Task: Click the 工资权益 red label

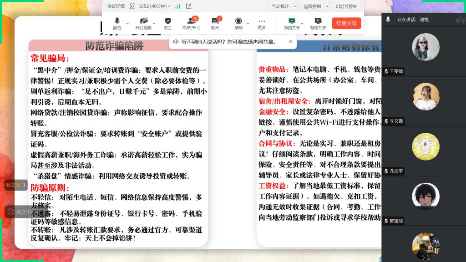Action: click(274, 186)
